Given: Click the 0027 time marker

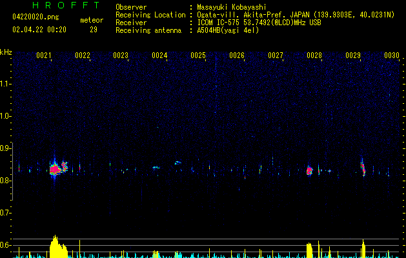Looking at the screenshot, I should point(276,55).
